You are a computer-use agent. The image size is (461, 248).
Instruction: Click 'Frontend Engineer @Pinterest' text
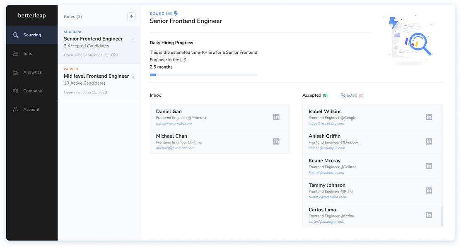181,118
